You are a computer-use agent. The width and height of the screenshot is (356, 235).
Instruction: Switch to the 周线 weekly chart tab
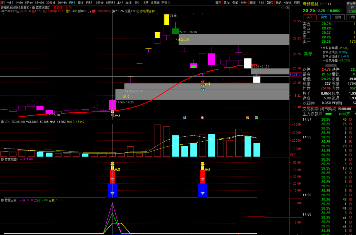(x=80, y=3)
